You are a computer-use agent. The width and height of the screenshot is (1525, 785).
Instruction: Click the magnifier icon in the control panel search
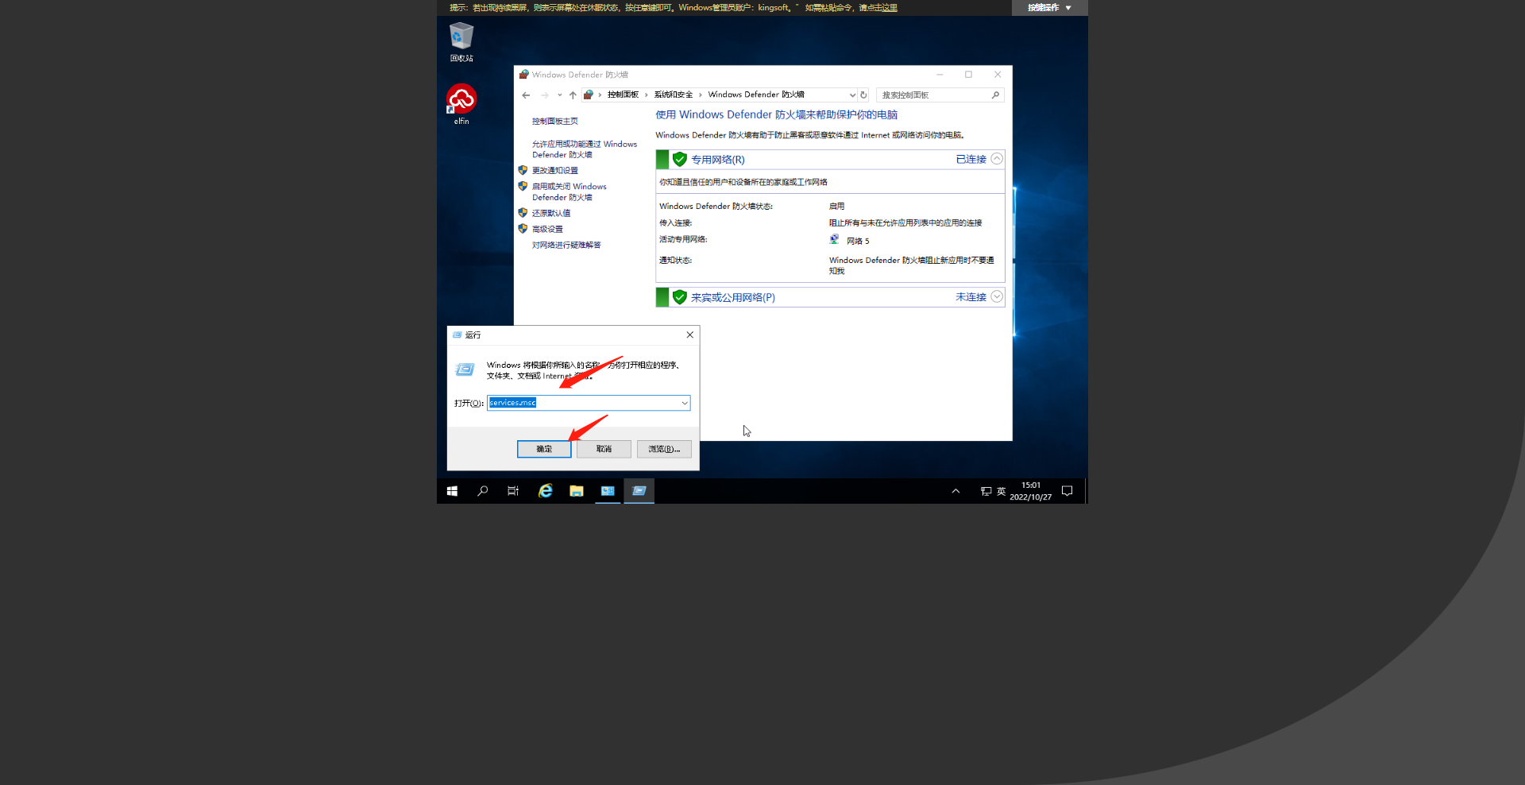(995, 95)
